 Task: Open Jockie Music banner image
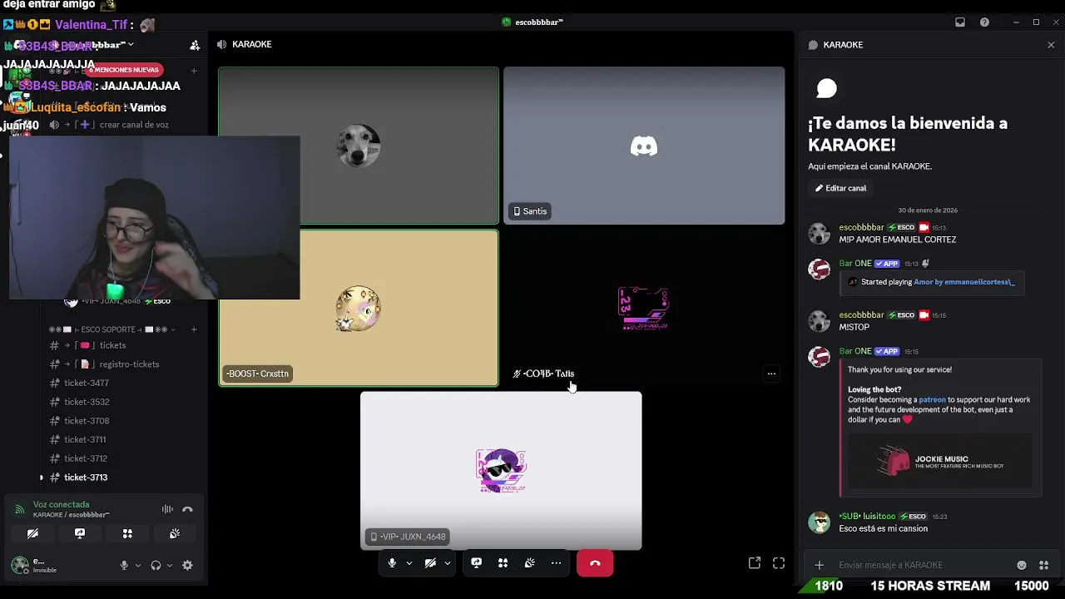pyautogui.click(x=940, y=460)
